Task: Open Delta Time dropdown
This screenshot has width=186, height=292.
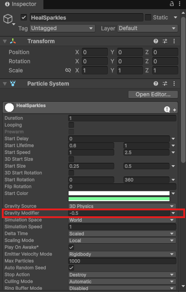Action: point(122,234)
